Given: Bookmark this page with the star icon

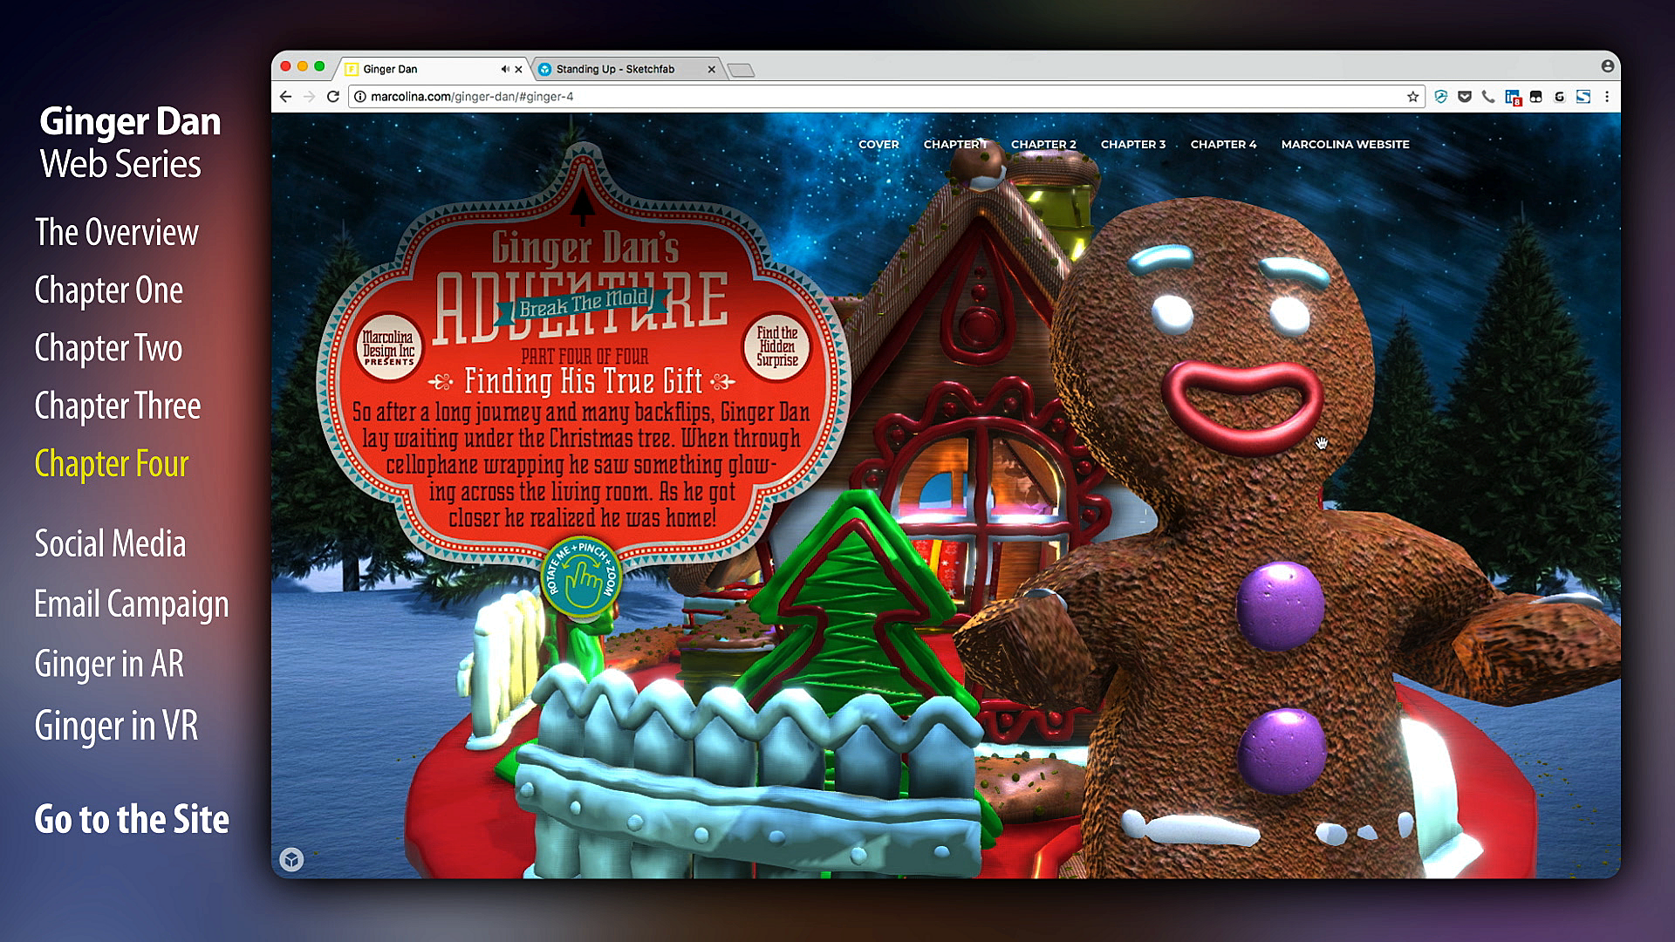Looking at the screenshot, I should coord(1412,97).
